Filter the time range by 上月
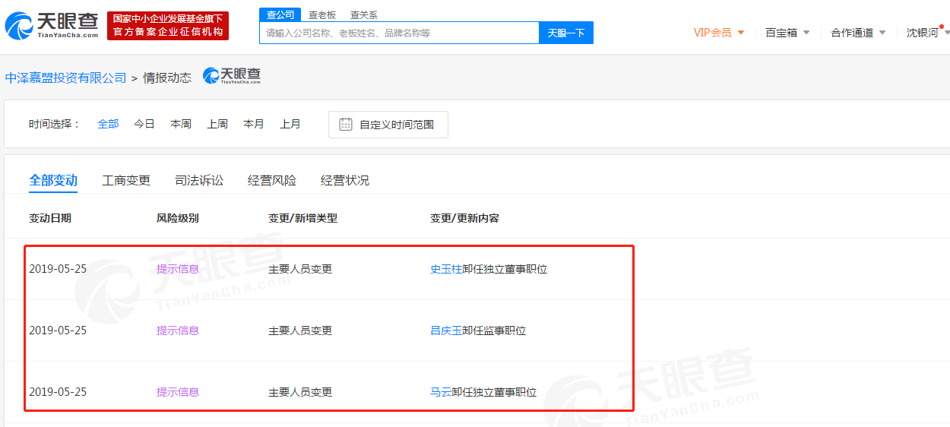This screenshot has height=427, width=950. 290,124
